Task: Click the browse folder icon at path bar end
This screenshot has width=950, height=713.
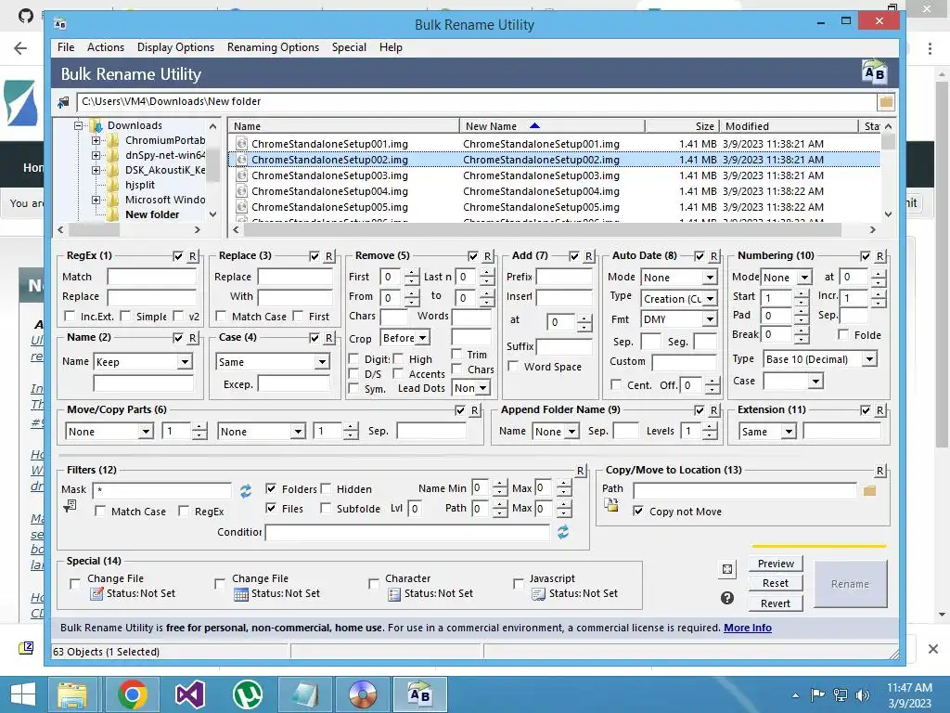Action: 886,102
